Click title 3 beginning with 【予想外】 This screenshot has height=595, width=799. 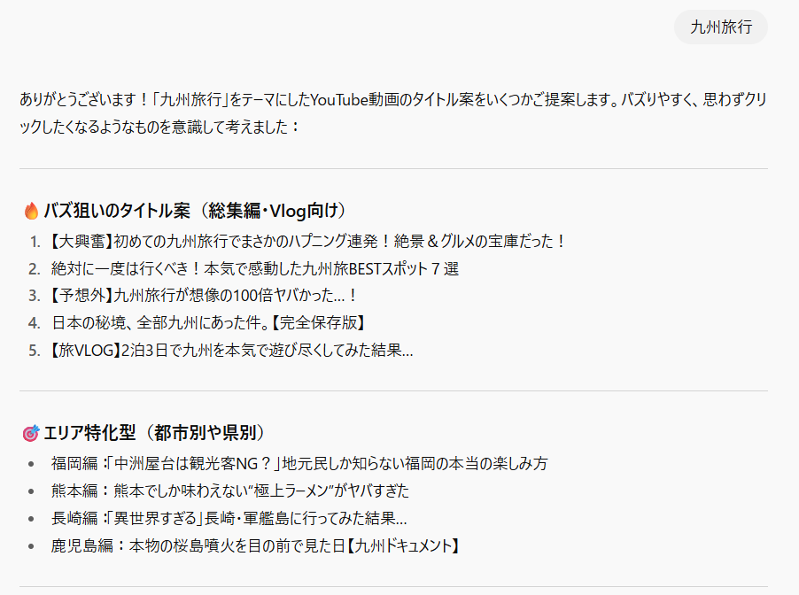click(x=204, y=296)
